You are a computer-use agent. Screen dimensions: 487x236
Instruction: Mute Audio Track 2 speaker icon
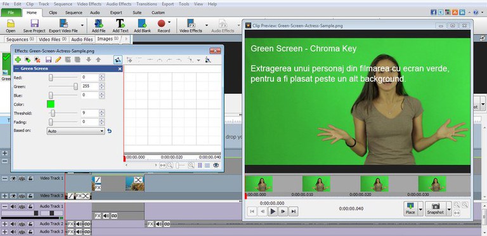coord(13,224)
